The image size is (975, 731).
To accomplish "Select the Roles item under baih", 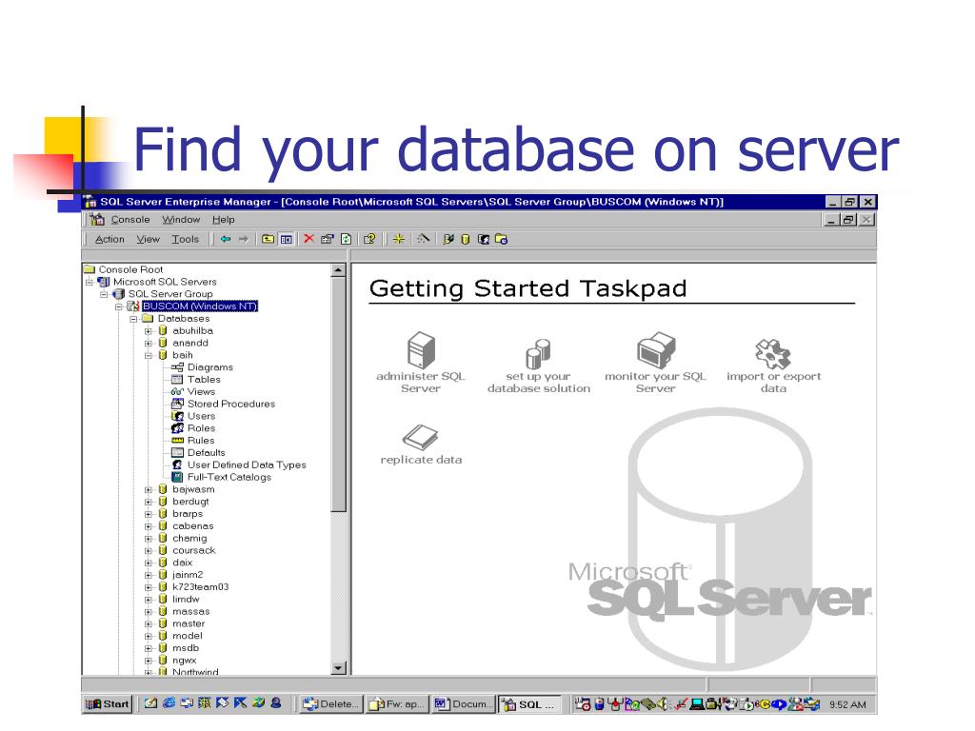I will (x=202, y=428).
